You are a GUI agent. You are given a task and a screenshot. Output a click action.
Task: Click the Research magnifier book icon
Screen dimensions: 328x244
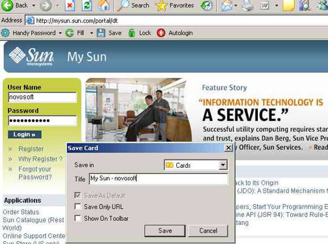pyautogui.click(x=305, y=6)
